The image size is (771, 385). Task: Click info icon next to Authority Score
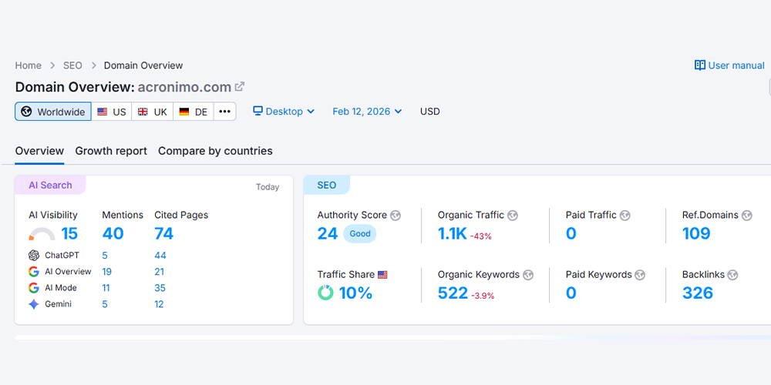pyautogui.click(x=396, y=216)
